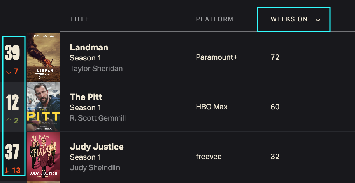This screenshot has height=183, width=355.
Task: Click The Pitt's green up-arrow rank change
Action: (x=12, y=121)
